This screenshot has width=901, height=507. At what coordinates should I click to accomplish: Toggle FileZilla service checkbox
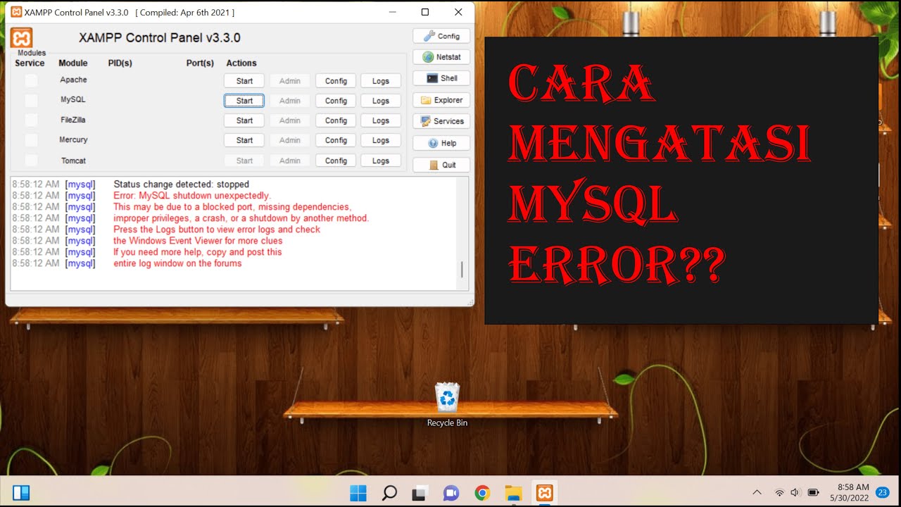click(x=31, y=120)
